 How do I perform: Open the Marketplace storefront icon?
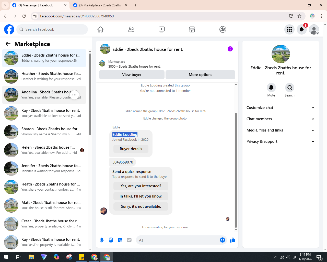coord(192,29)
